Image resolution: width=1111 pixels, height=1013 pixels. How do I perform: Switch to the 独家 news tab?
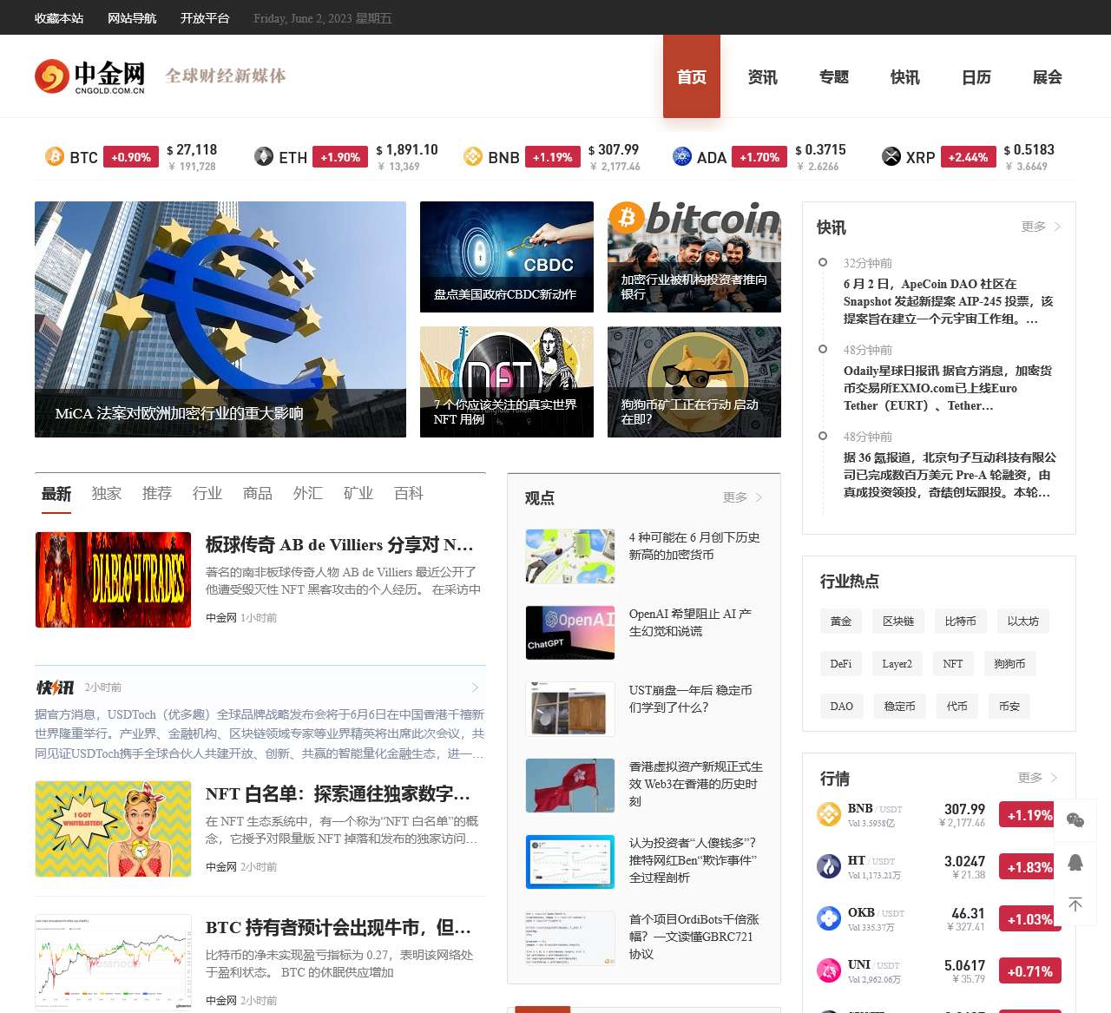coord(107,494)
